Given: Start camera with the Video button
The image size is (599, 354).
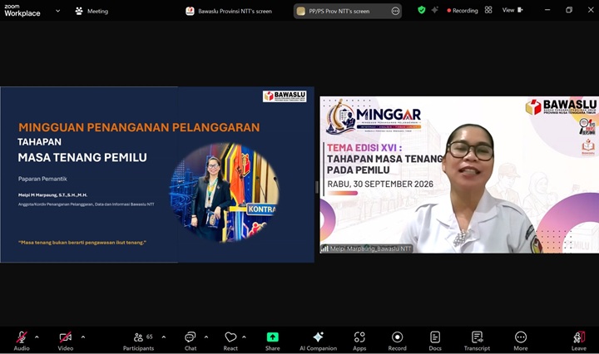Looking at the screenshot, I should (66, 341).
